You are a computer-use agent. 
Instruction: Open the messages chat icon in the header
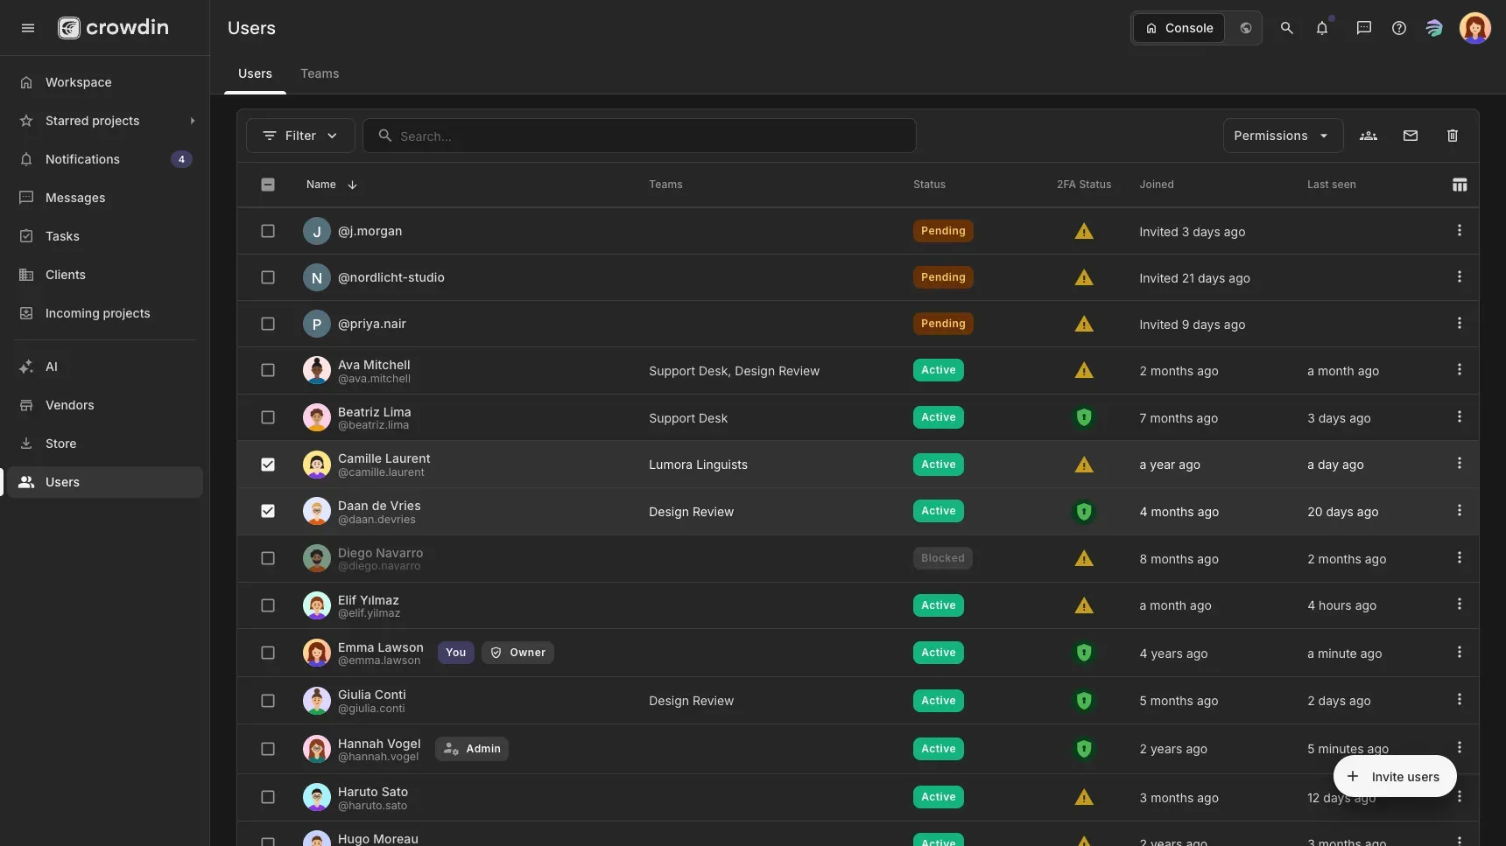1363,28
